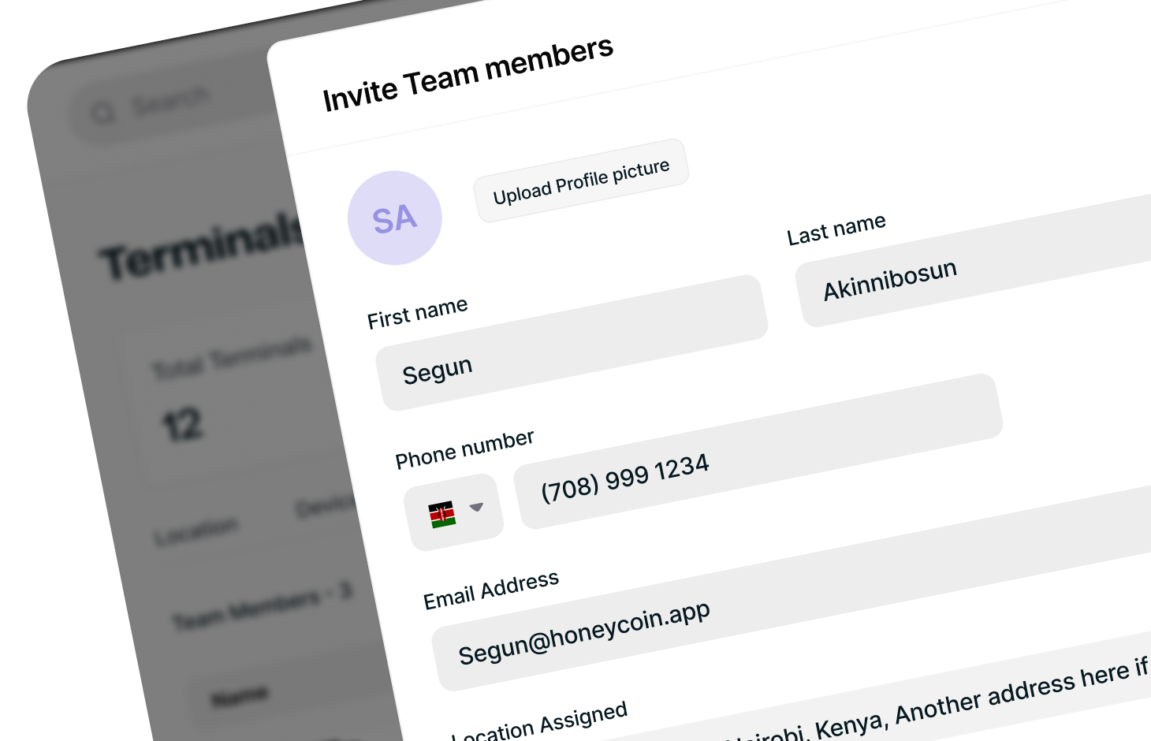Click the search magnifier icon
1151x741 pixels.
[103, 111]
